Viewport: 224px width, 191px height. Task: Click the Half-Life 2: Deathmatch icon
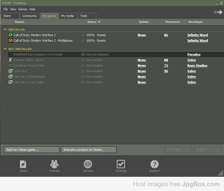click(10, 76)
